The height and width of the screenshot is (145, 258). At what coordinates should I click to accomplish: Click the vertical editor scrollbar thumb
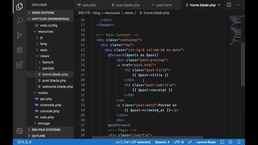243,64
